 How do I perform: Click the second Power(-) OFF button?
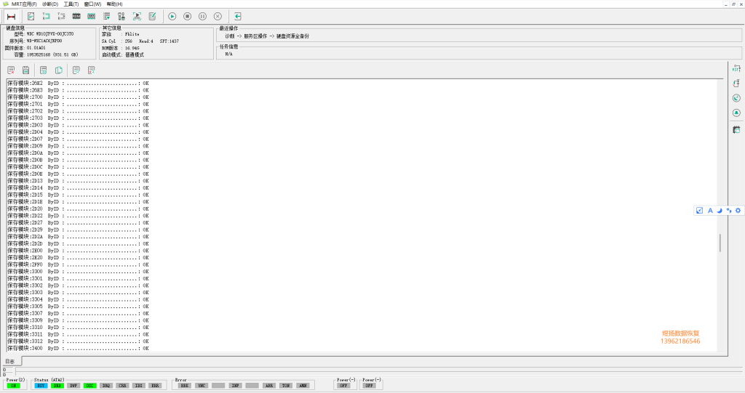(369, 386)
